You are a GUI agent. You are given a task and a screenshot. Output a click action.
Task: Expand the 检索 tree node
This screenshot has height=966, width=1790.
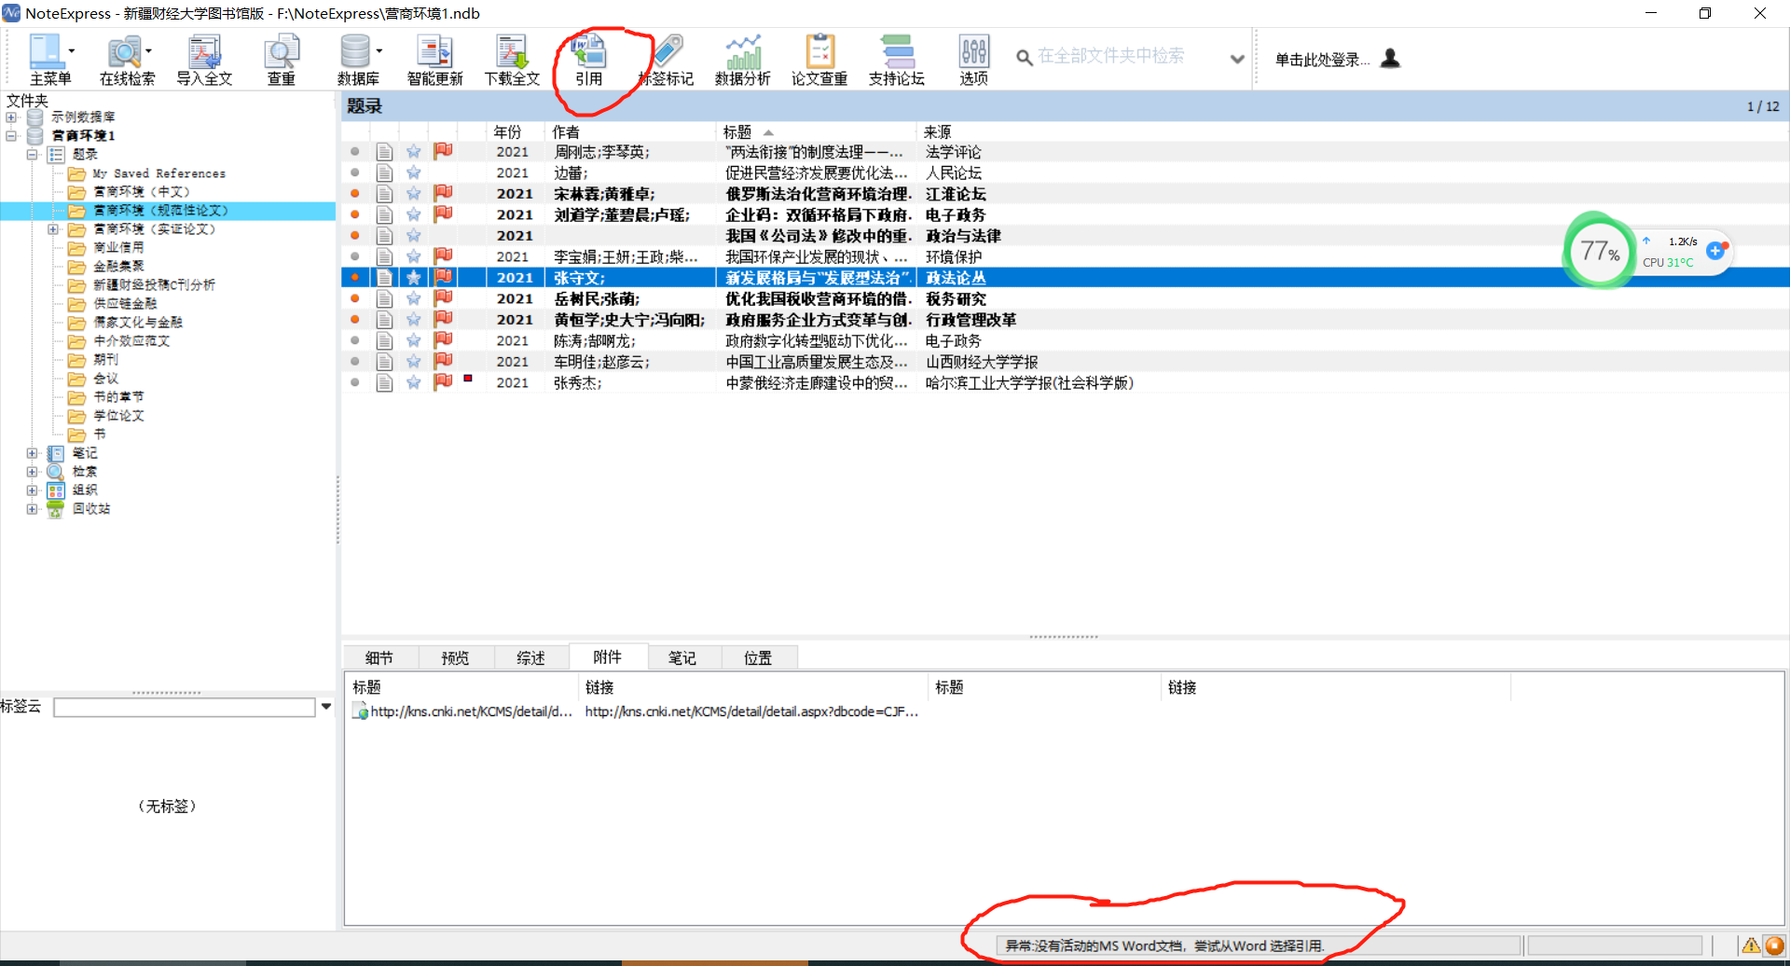(32, 472)
